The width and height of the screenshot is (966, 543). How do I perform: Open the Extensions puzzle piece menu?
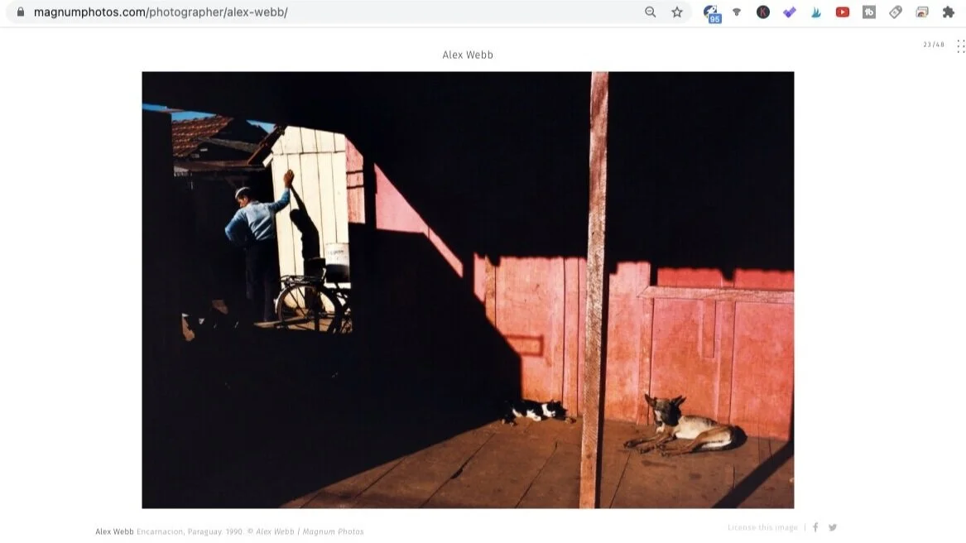click(948, 12)
